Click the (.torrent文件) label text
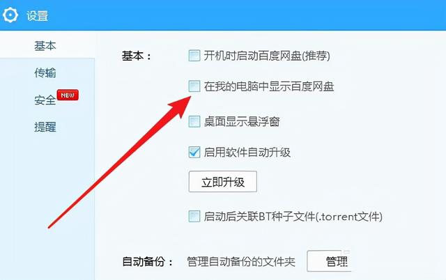446x280 pixels. pyautogui.click(x=349, y=217)
